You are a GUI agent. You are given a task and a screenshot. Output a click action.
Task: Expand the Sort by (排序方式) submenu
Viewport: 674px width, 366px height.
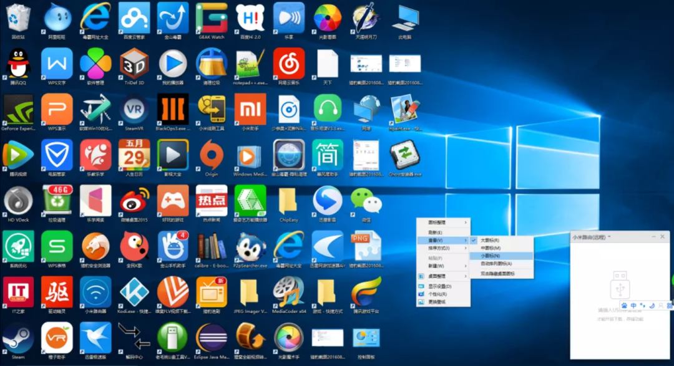click(x=443, y=248)
